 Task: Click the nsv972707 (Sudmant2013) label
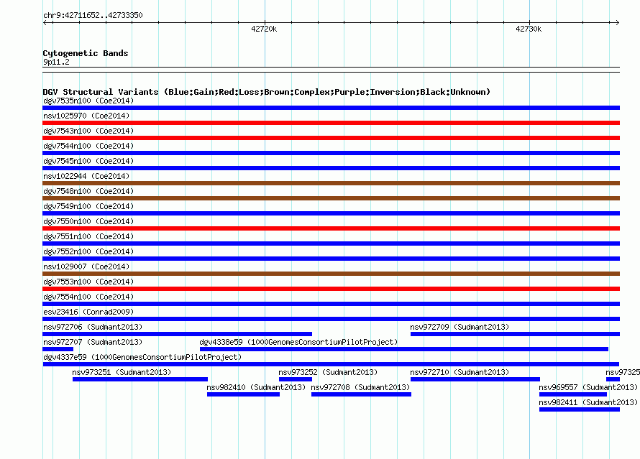point(93,342)
